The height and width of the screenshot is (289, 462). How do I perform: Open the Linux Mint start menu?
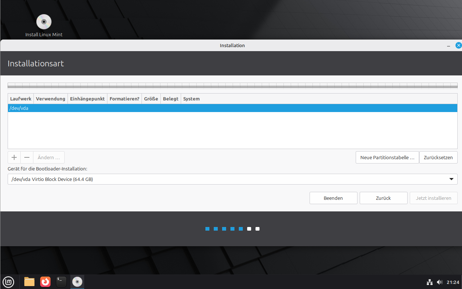click(8, 282)
